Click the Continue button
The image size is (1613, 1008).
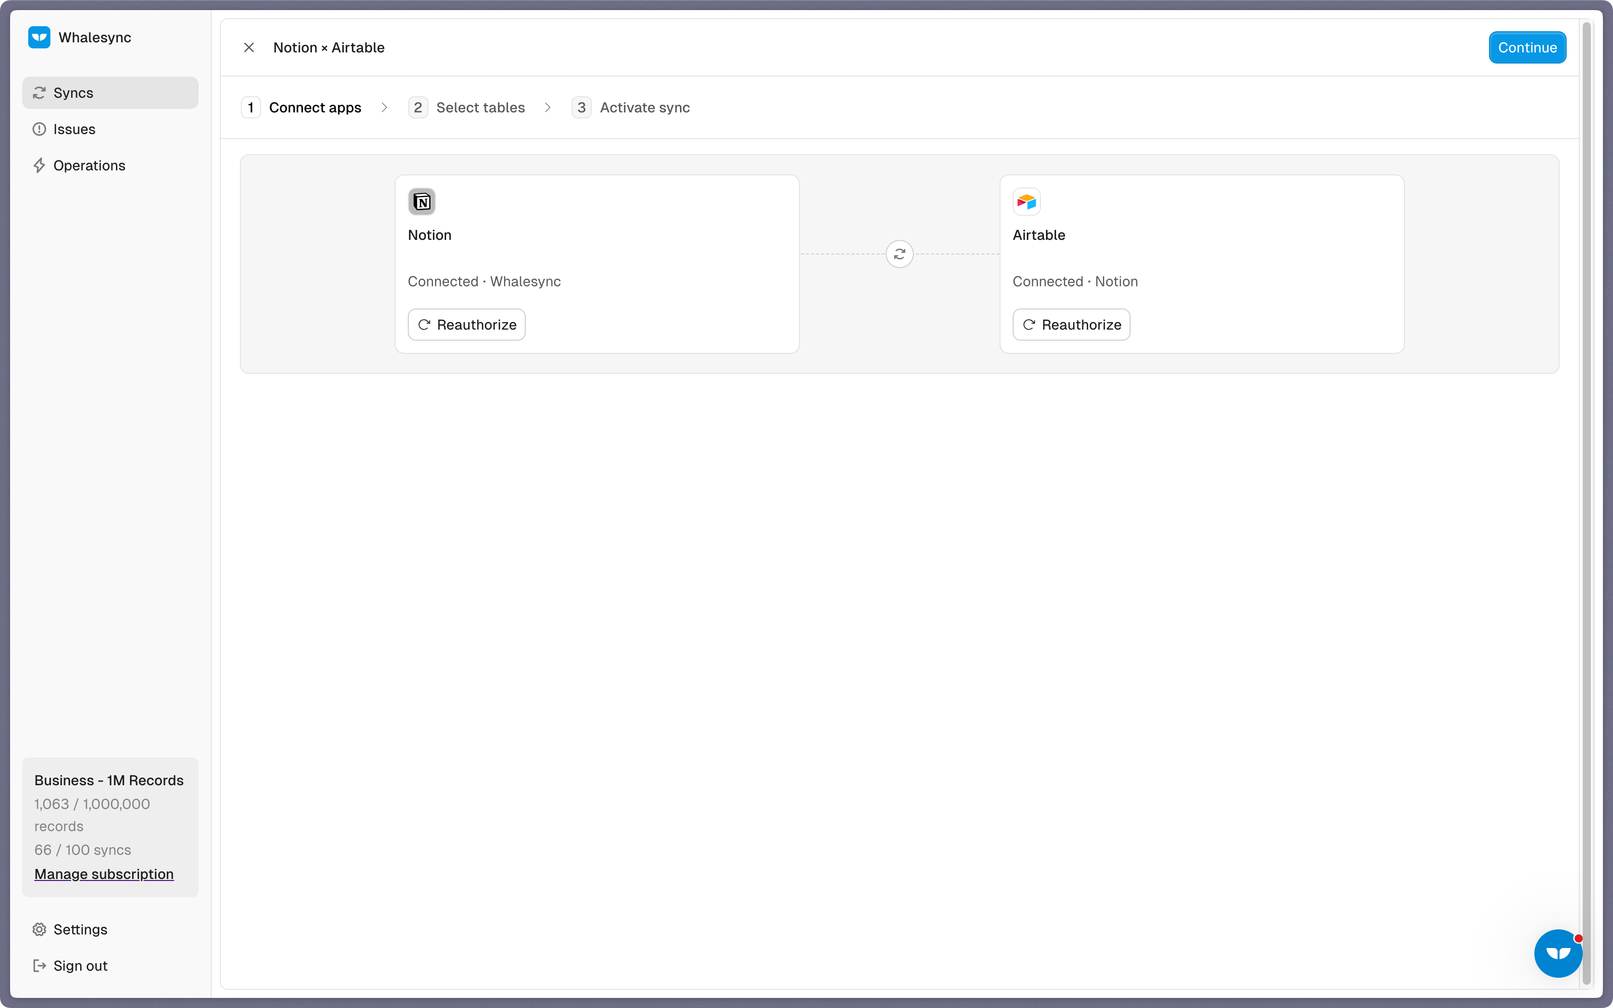pyautogui.click(x=1527, y=47)
